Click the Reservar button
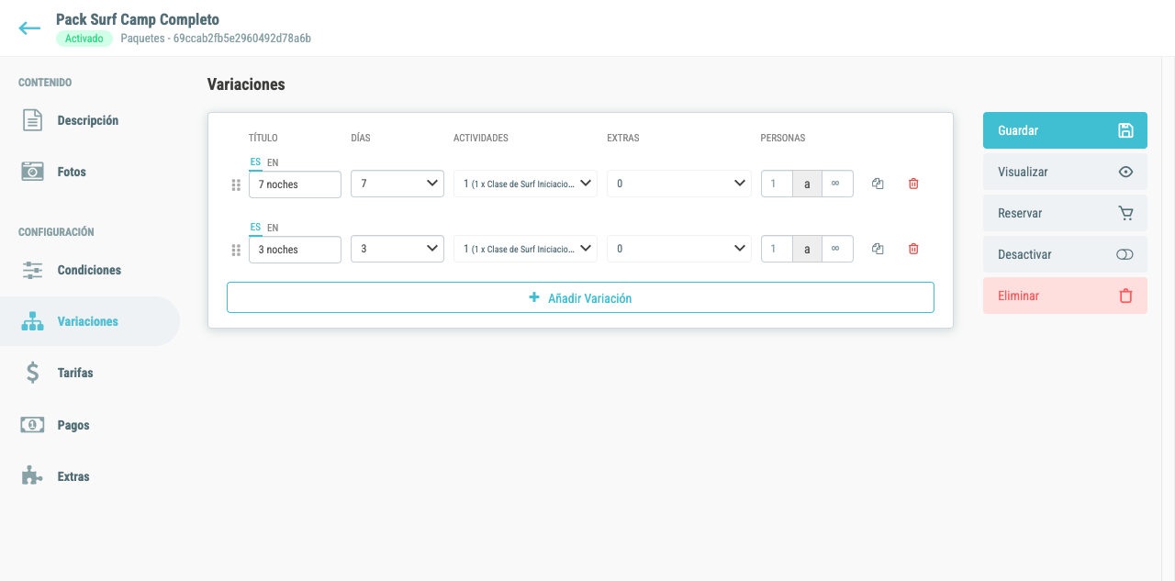1175x581 pixels. click(x=1065, y=213)
